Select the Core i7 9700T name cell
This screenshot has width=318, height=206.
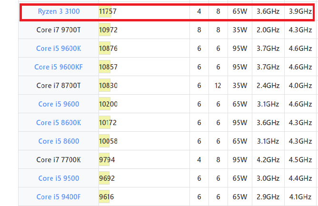tap(59, 30)
